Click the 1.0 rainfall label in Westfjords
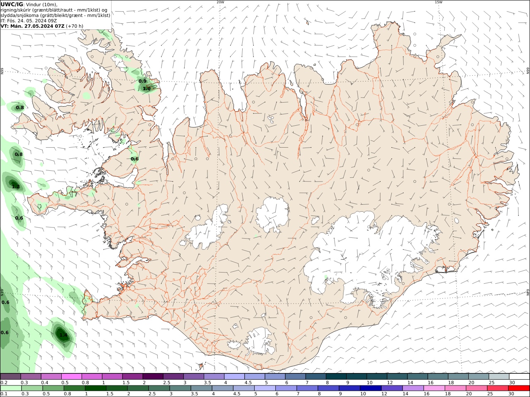 coord(147,88)
